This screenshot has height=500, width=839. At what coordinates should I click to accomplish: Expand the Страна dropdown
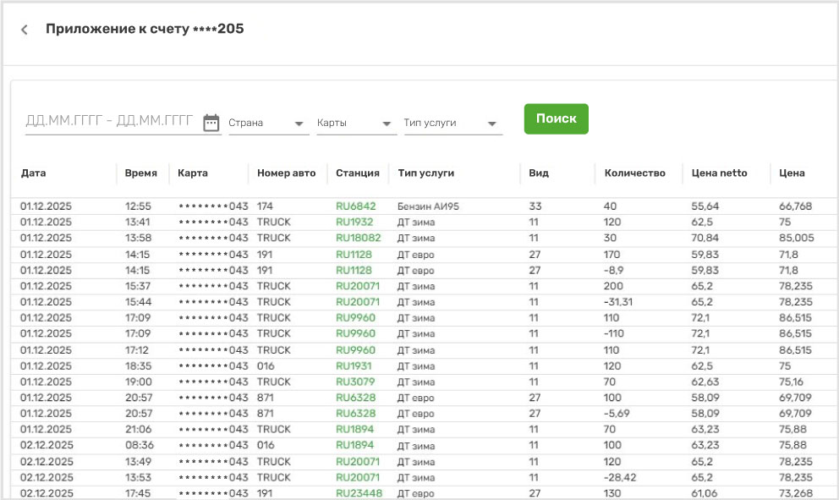pos(267,124)
